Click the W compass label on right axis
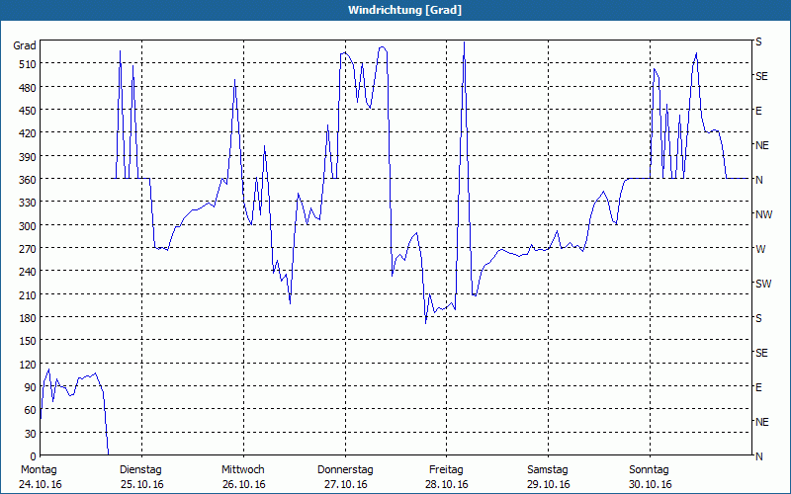 coord(760,249)
